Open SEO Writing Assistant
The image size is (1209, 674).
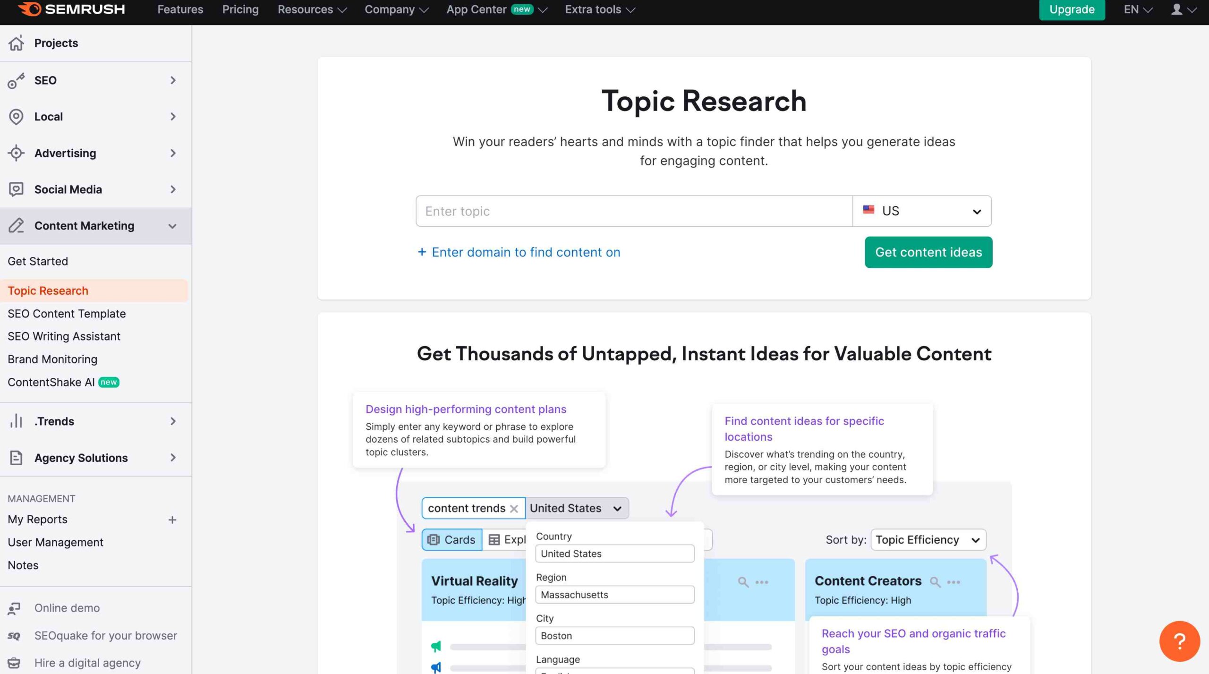(x=64, y=336)
